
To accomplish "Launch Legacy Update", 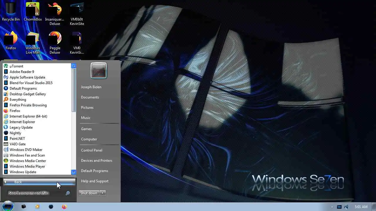I will point(37,127).
